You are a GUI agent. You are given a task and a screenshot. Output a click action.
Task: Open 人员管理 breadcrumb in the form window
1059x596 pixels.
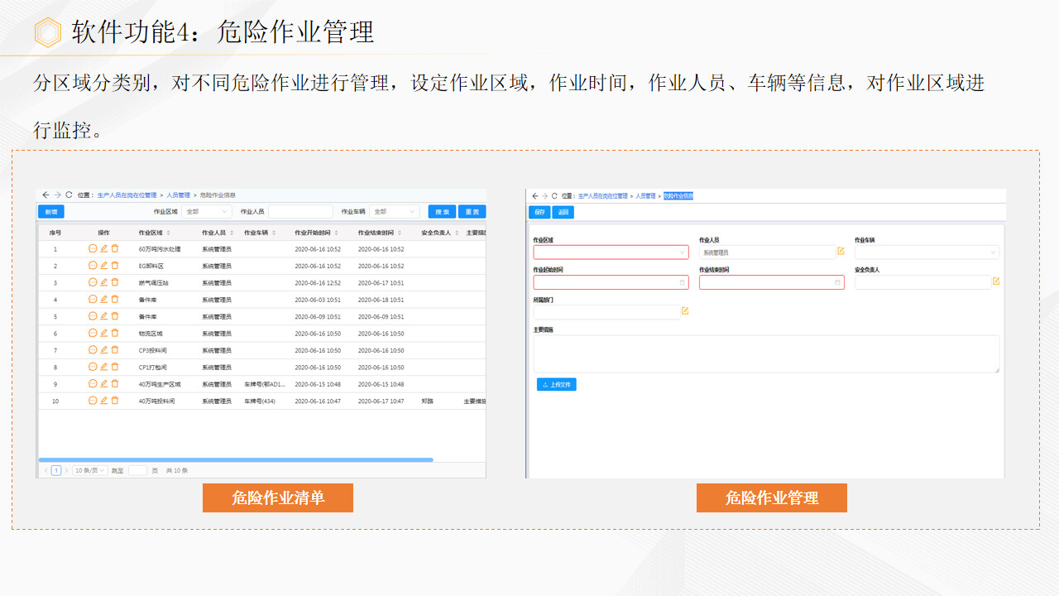[645, 196]
